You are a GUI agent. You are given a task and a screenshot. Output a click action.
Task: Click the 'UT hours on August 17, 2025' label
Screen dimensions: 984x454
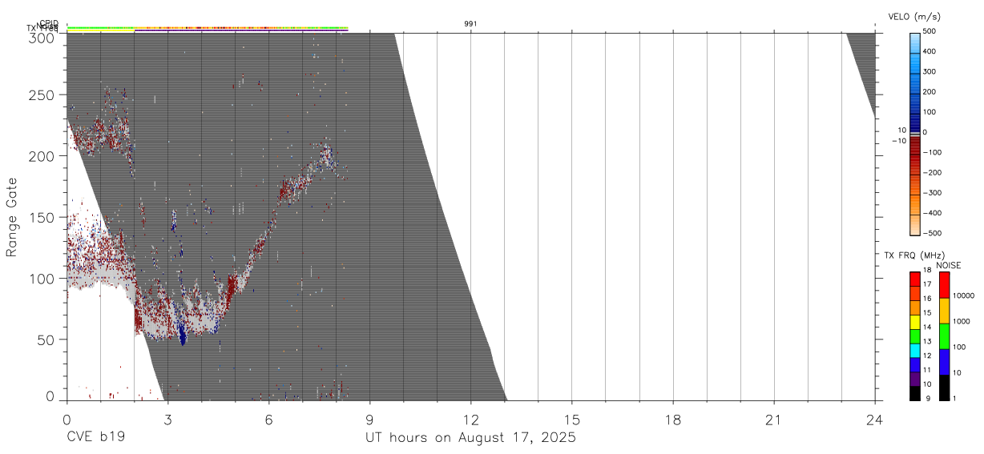click(470, 438)
